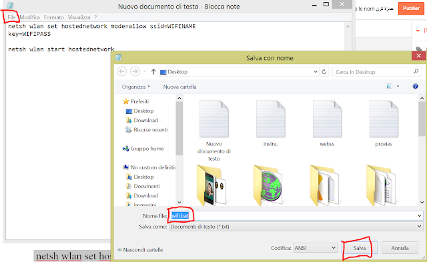Click the Cerca in Desktop search field
Screen dimensions: 427x262
(x=377, y=72)
